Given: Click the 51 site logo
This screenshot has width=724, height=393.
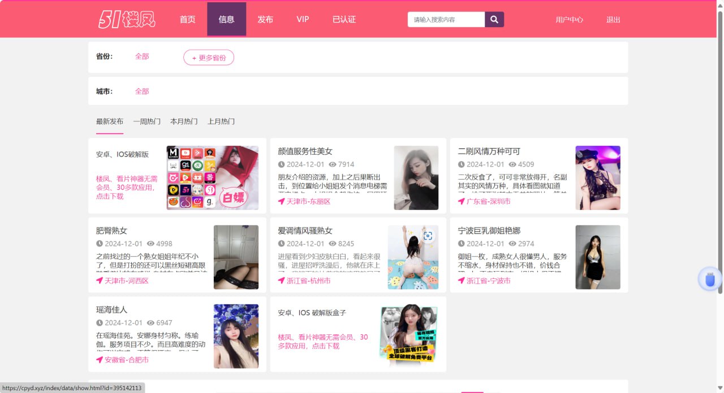Looking at the screenshot, I should click(127, 19).
